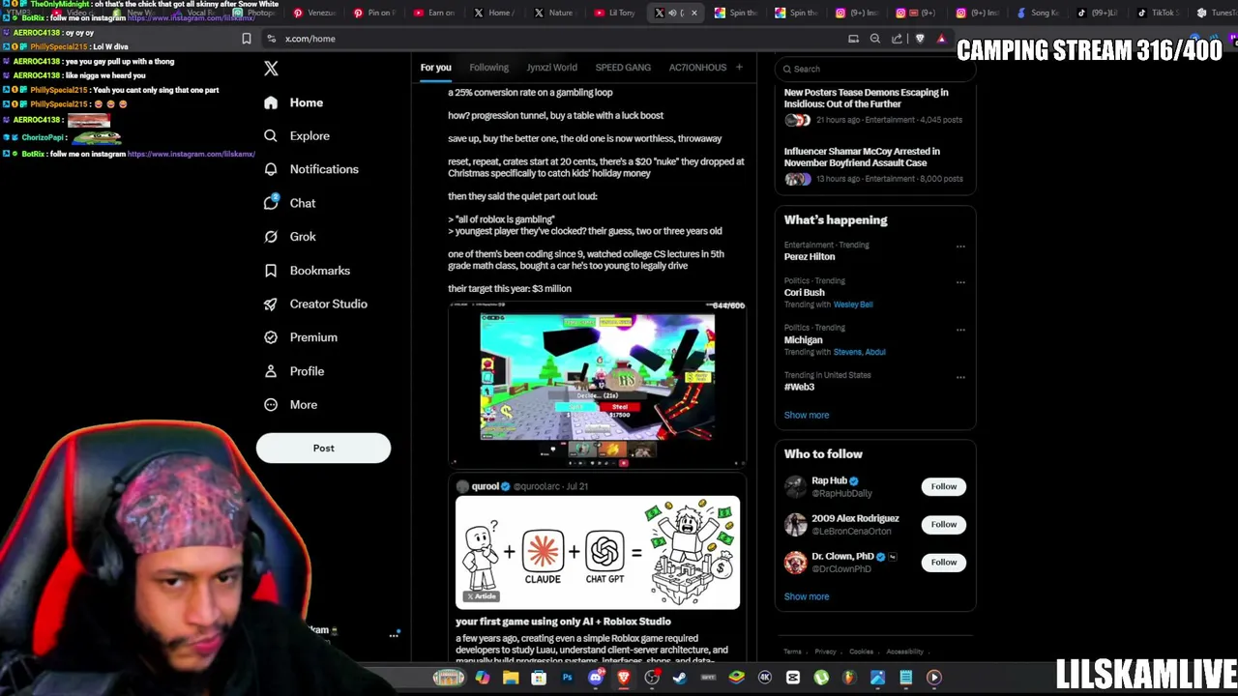The height and width of the screenshot is (696, 1238).
Task: Click the browser share page icon
Action: click(898, 39)
